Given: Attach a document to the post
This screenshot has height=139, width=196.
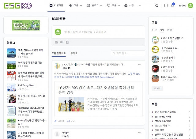Looking at the screenshot, I should [67, 42].
